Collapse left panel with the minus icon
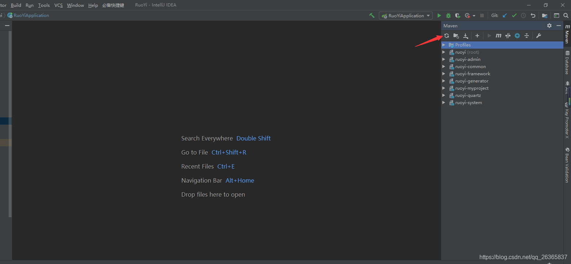 (x=7, y=26)
